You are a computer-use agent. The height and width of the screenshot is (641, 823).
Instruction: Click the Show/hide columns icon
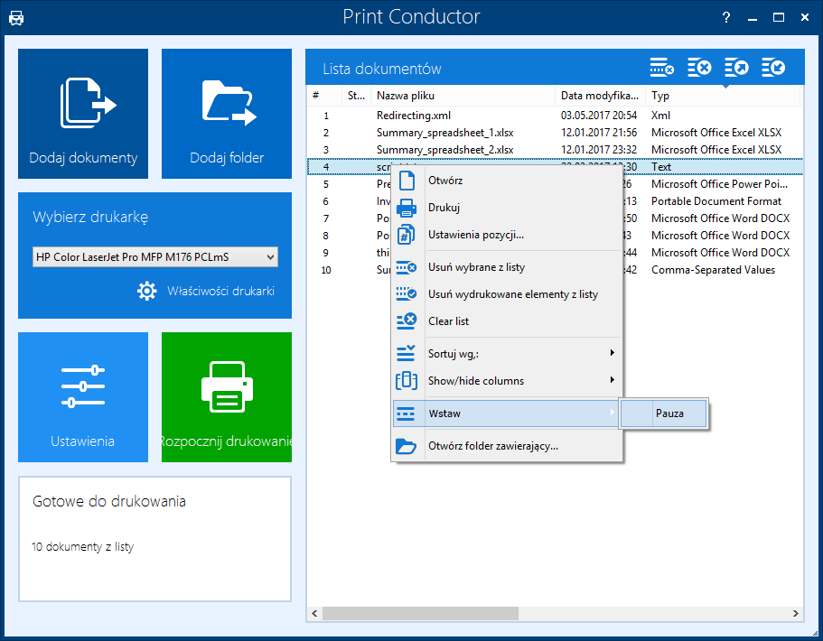tap(407, 381)
